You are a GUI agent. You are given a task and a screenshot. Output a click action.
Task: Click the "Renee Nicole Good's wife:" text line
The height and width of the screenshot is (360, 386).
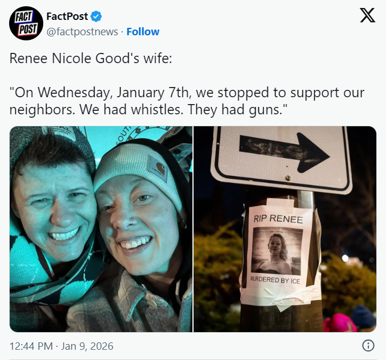[91, 58]
